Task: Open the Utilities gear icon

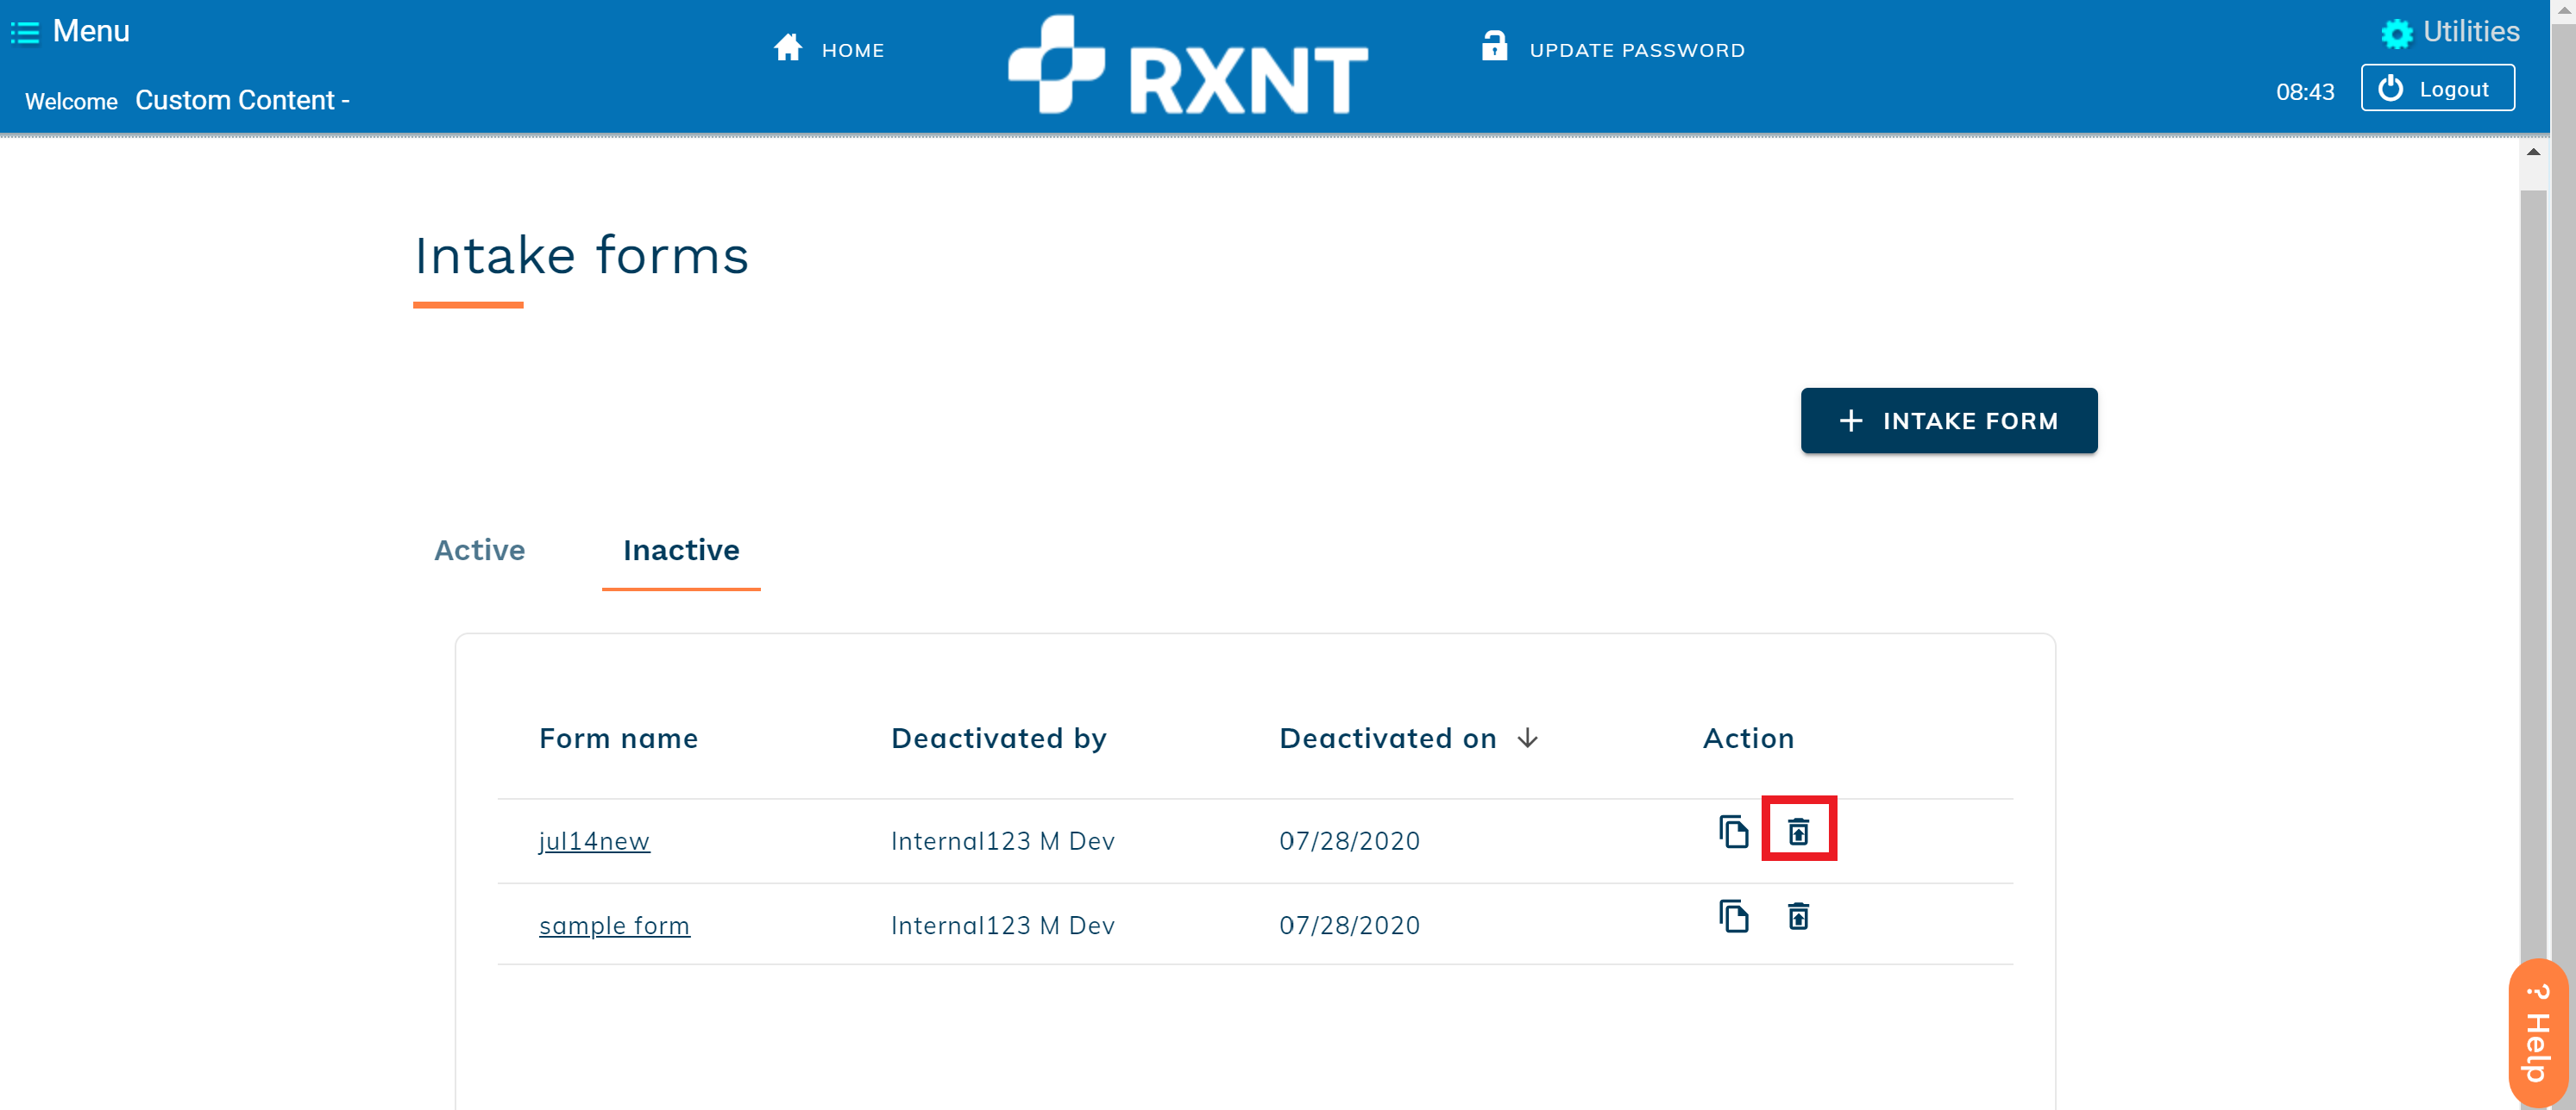Action: pos(2397,33)
